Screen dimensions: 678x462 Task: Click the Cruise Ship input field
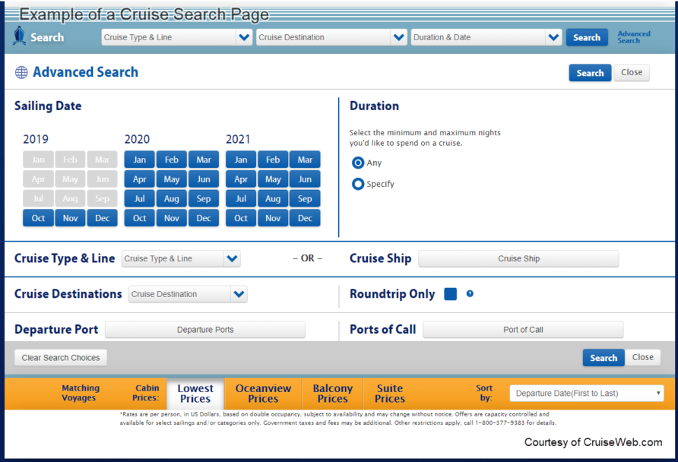click(518, 258)
